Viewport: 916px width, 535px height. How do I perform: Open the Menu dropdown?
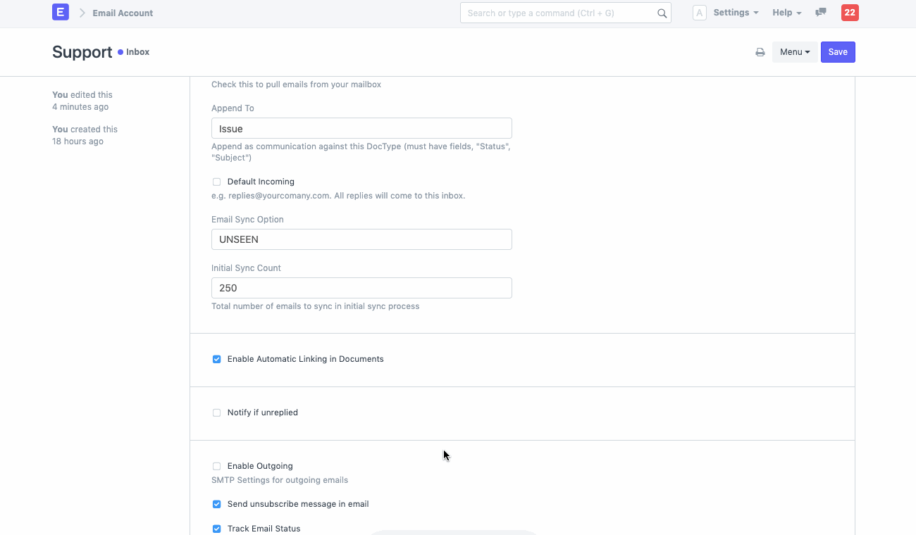(x=795, y=52)
